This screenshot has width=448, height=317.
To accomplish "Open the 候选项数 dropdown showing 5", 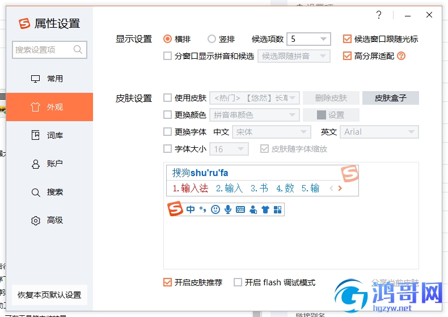I will click(x=308, y=39).
